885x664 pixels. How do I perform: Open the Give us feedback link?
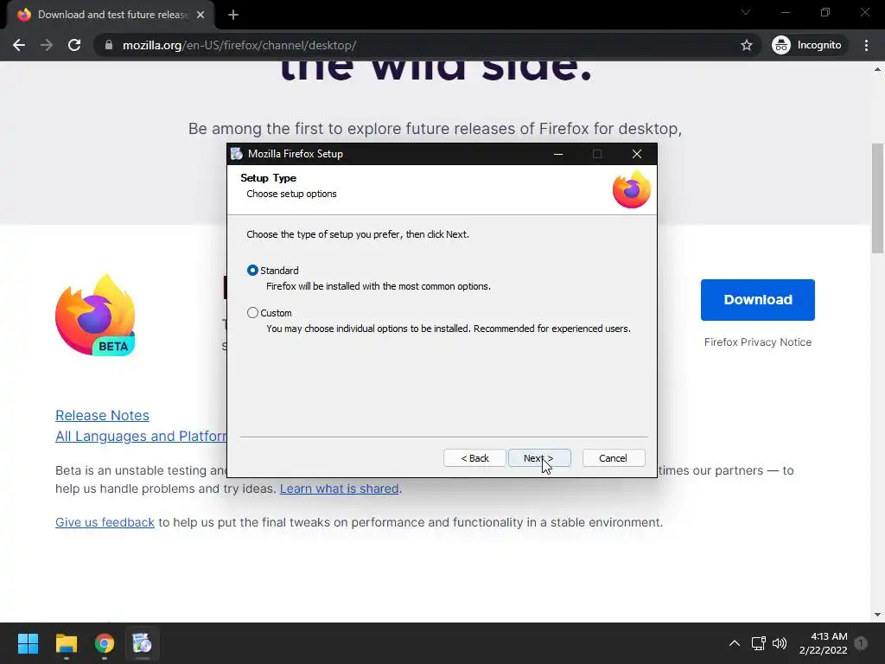coord(105,522)
